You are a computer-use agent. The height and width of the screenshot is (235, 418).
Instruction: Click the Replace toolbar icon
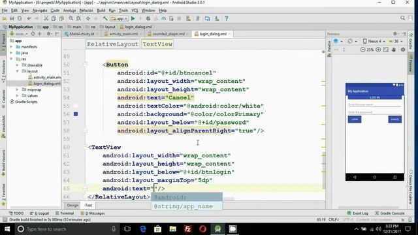(78, 19)
